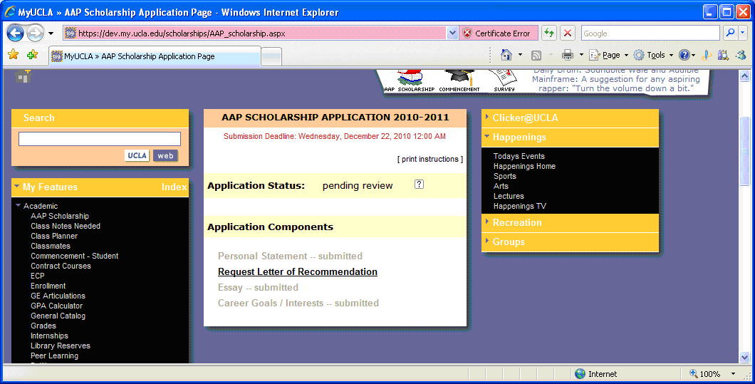Click the application status help question icon

[420, 185]
